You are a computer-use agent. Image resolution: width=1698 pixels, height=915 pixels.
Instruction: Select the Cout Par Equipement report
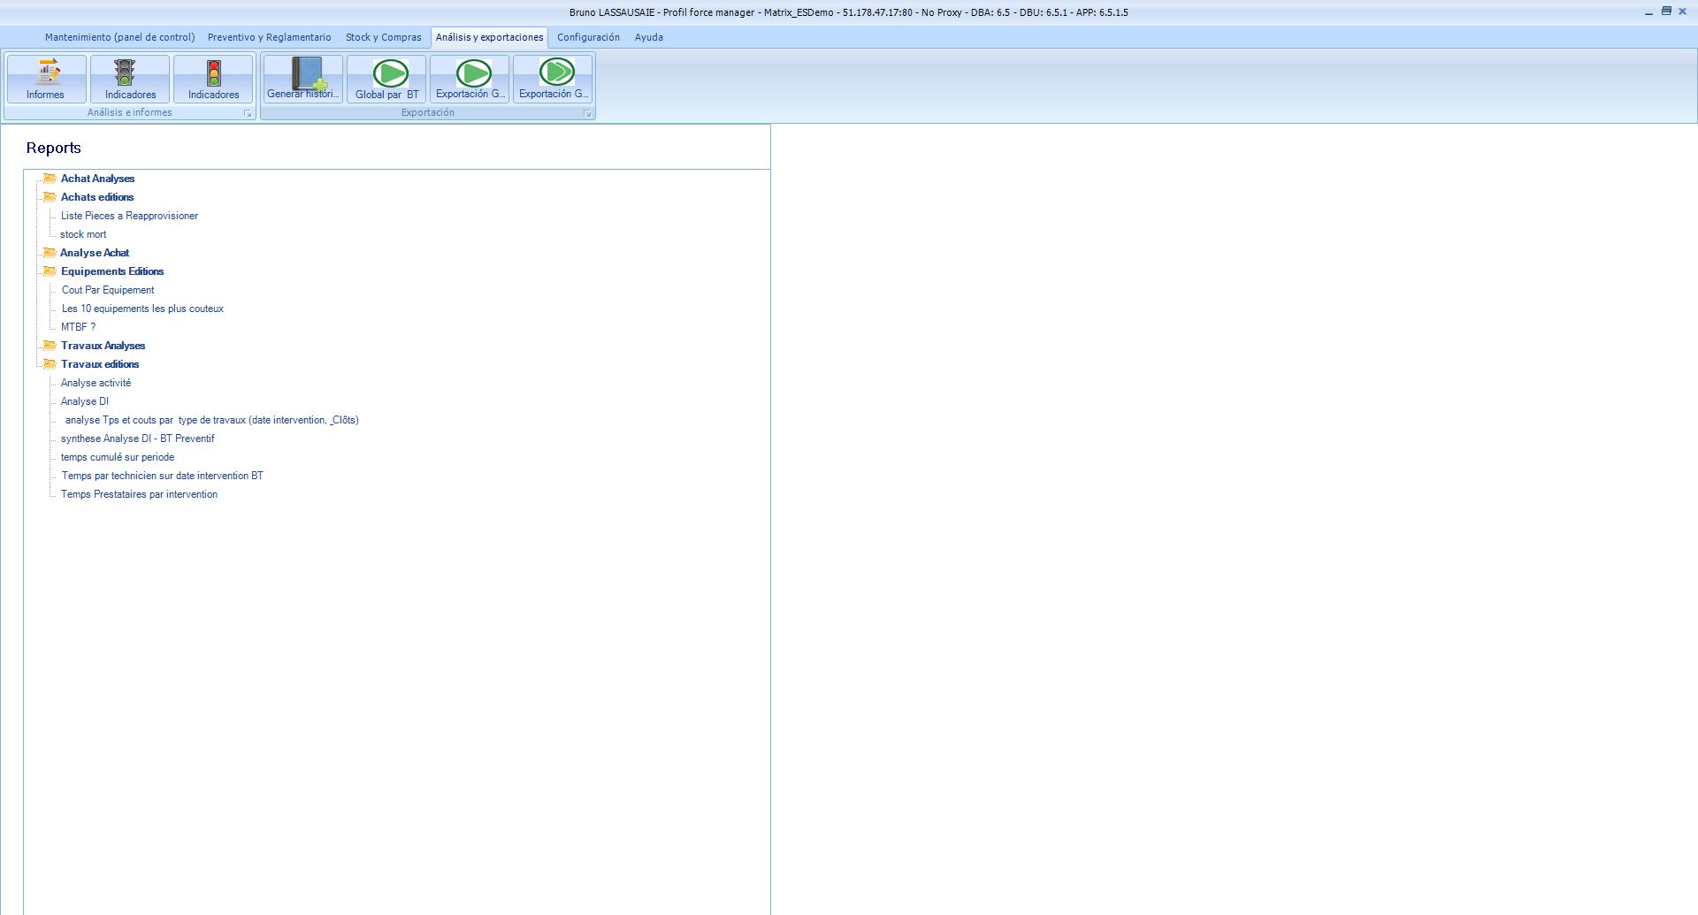coord(108,290)
